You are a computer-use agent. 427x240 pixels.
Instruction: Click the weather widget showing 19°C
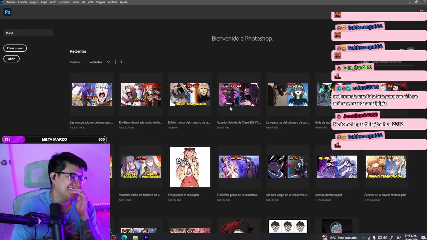[339, 238]
